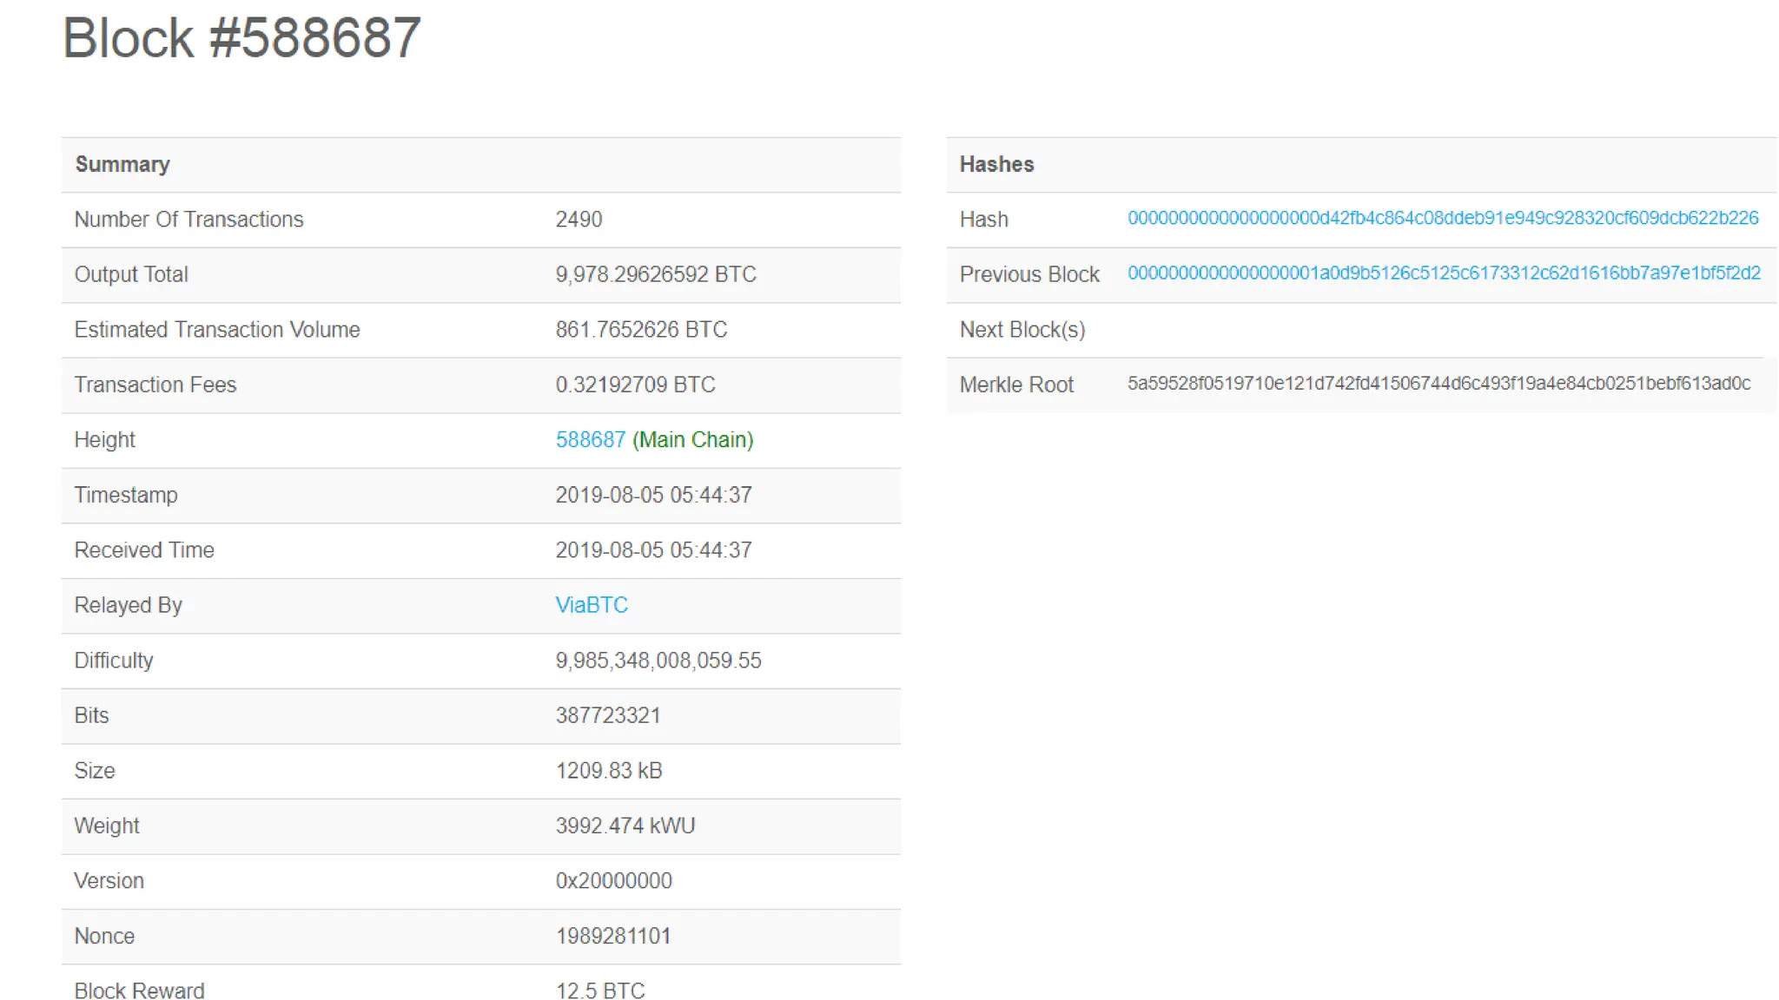Click the Estimated Transaction Volume value

(641, 330)
